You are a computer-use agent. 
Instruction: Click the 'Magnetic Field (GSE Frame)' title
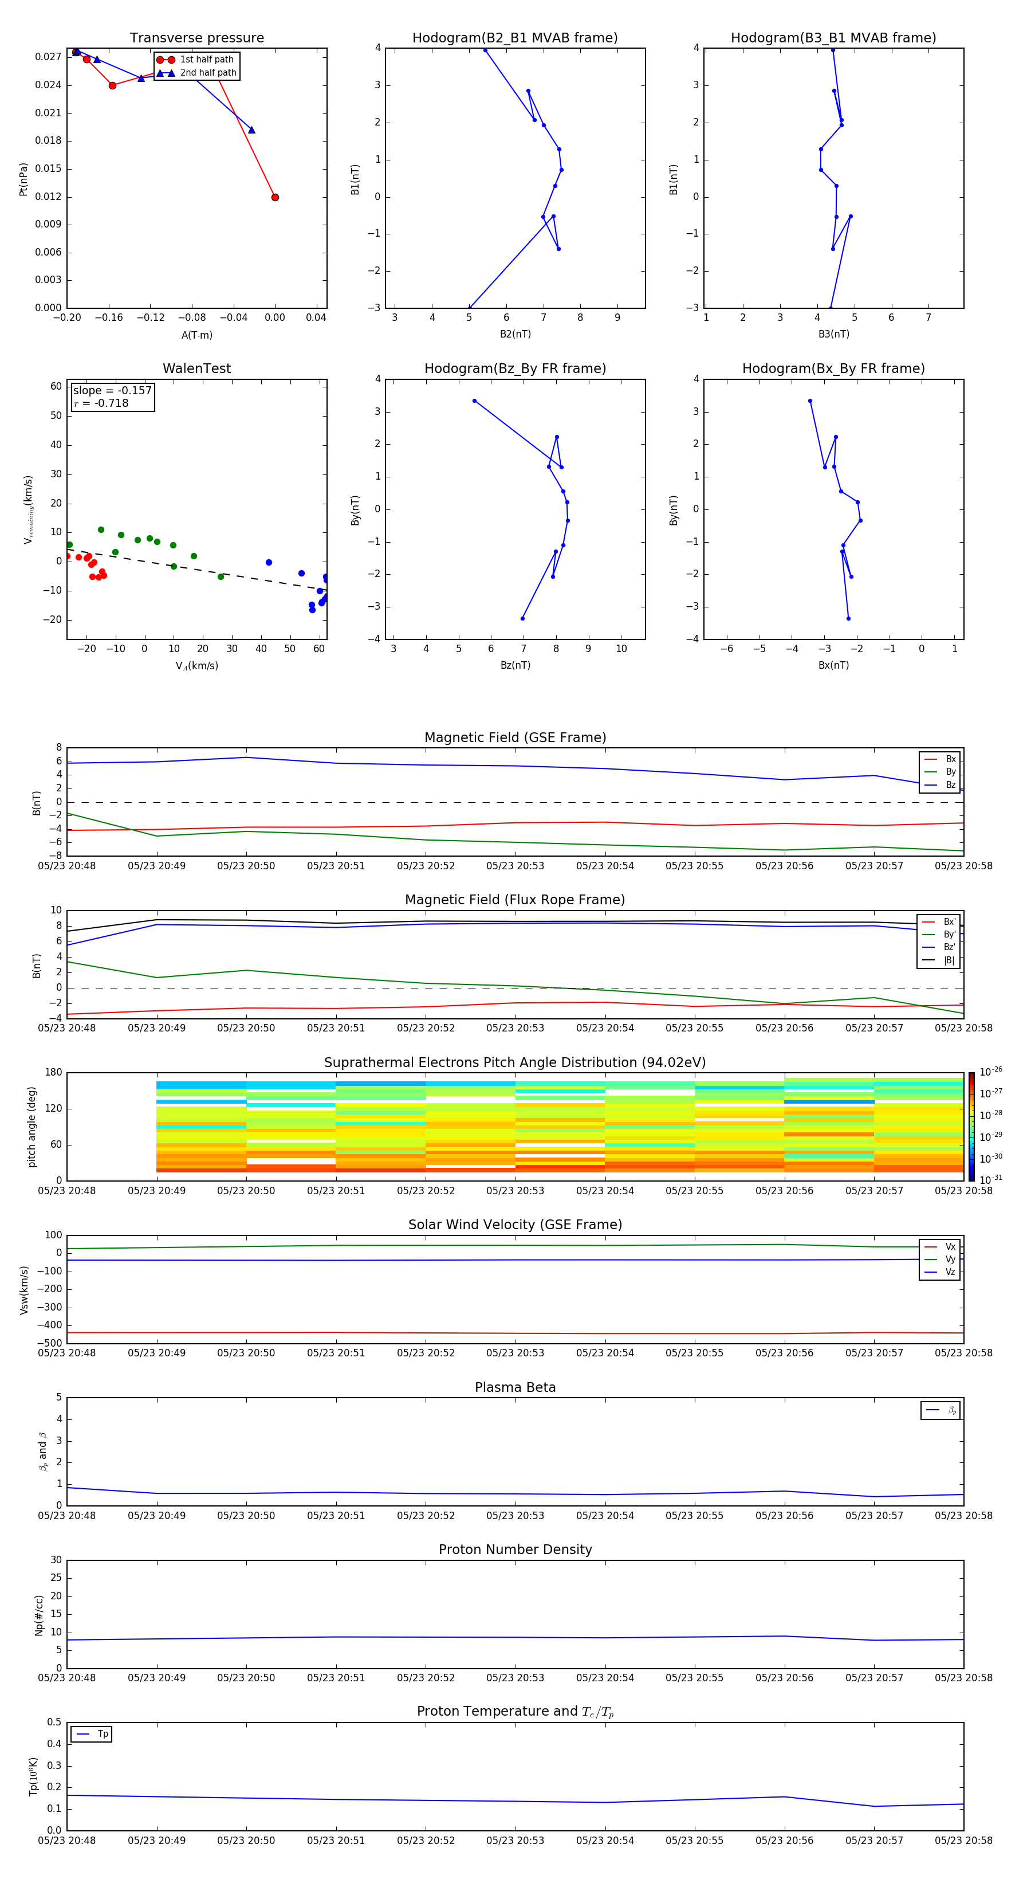[515, 737]
